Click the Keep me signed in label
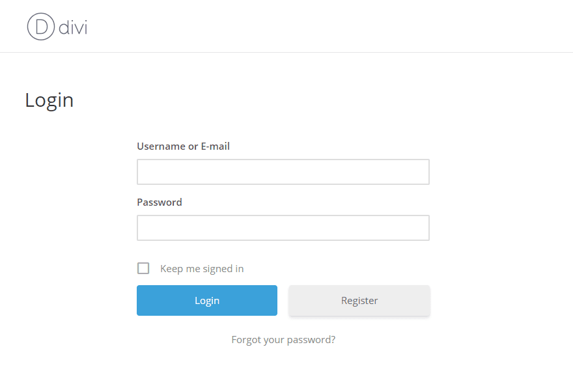573x375 pixels. tap(202, 268)
